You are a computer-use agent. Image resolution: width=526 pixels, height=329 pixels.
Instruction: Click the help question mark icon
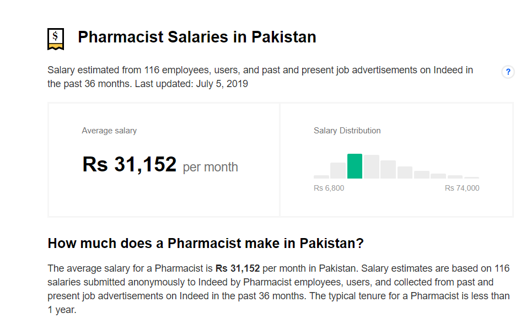[508, 72]
